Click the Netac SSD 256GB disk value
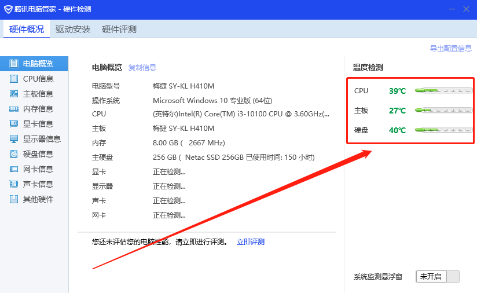Viewport: 477px width, 293px height. point(234,158)
